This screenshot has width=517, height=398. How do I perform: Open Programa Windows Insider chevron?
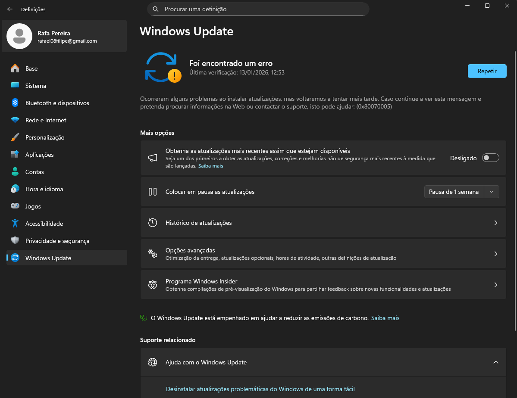[495, 285]
